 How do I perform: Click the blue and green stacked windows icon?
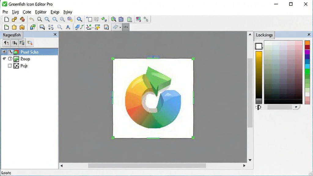pos(32,27)
